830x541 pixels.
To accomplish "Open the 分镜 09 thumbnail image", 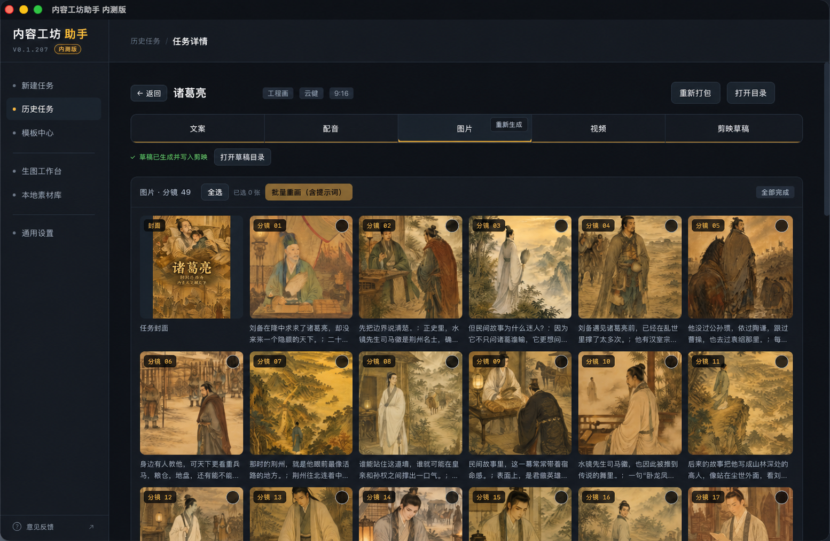I will (520, 403).
